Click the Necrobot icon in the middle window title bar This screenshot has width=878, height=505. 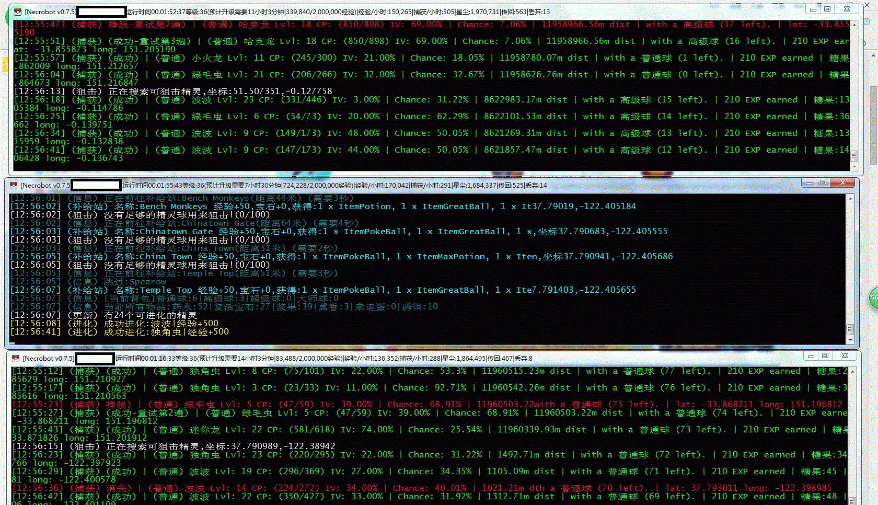14,185
